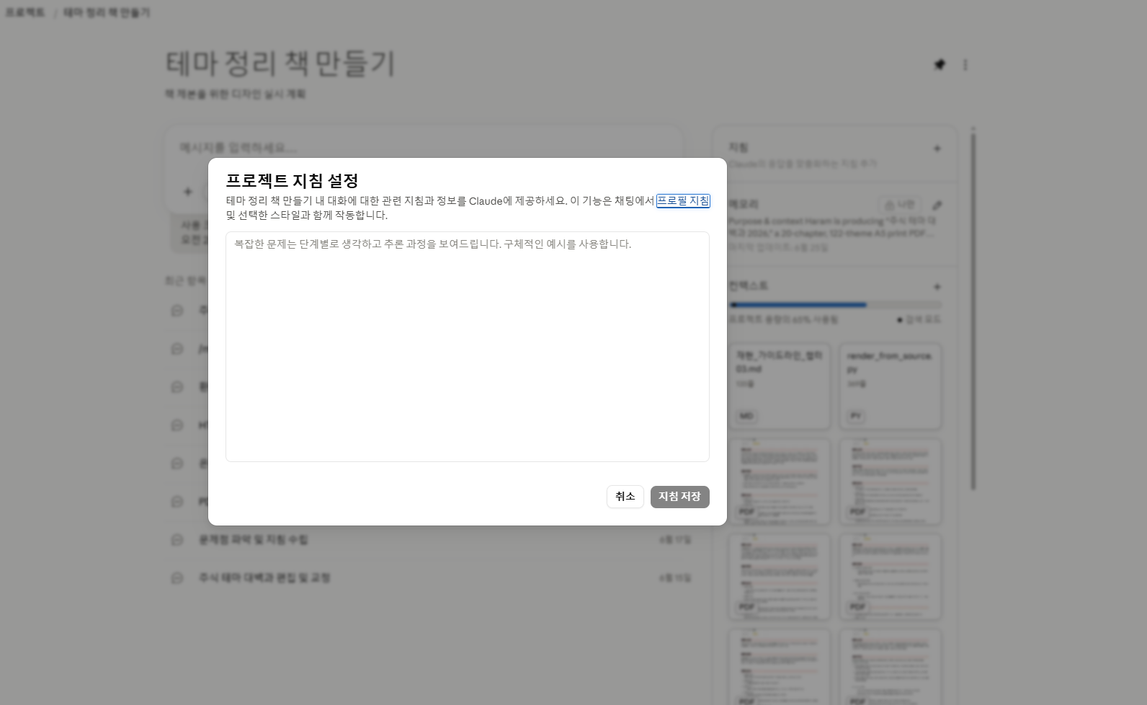Click the right side panel scrollbar
Screen dimensions: 1147x705
pos(973,310)
